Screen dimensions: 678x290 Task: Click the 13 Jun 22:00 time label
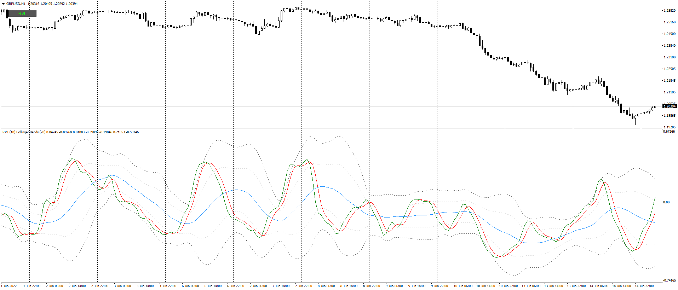click(x=576, y=286)
